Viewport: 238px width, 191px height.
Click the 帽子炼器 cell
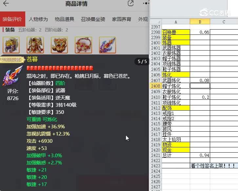tap(176, 58)
